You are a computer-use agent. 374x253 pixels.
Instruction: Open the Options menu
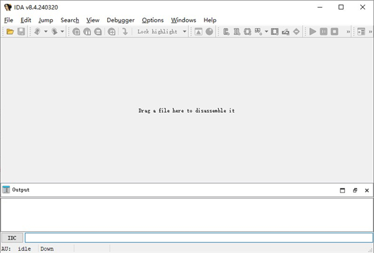point(153,20)
